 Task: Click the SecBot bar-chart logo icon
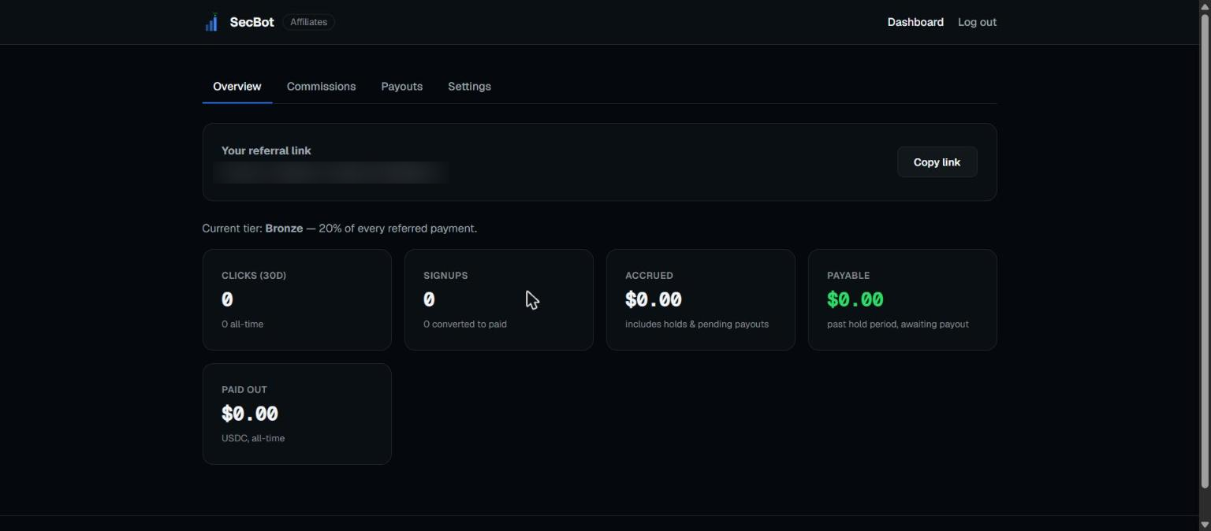[x=211, y=22]
